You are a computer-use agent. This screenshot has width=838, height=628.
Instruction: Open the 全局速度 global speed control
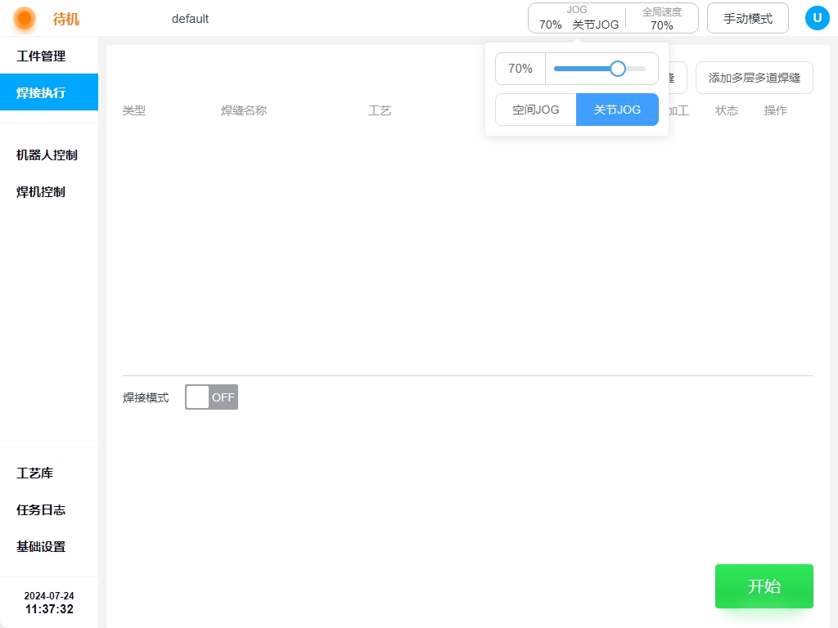coord(661,18)
